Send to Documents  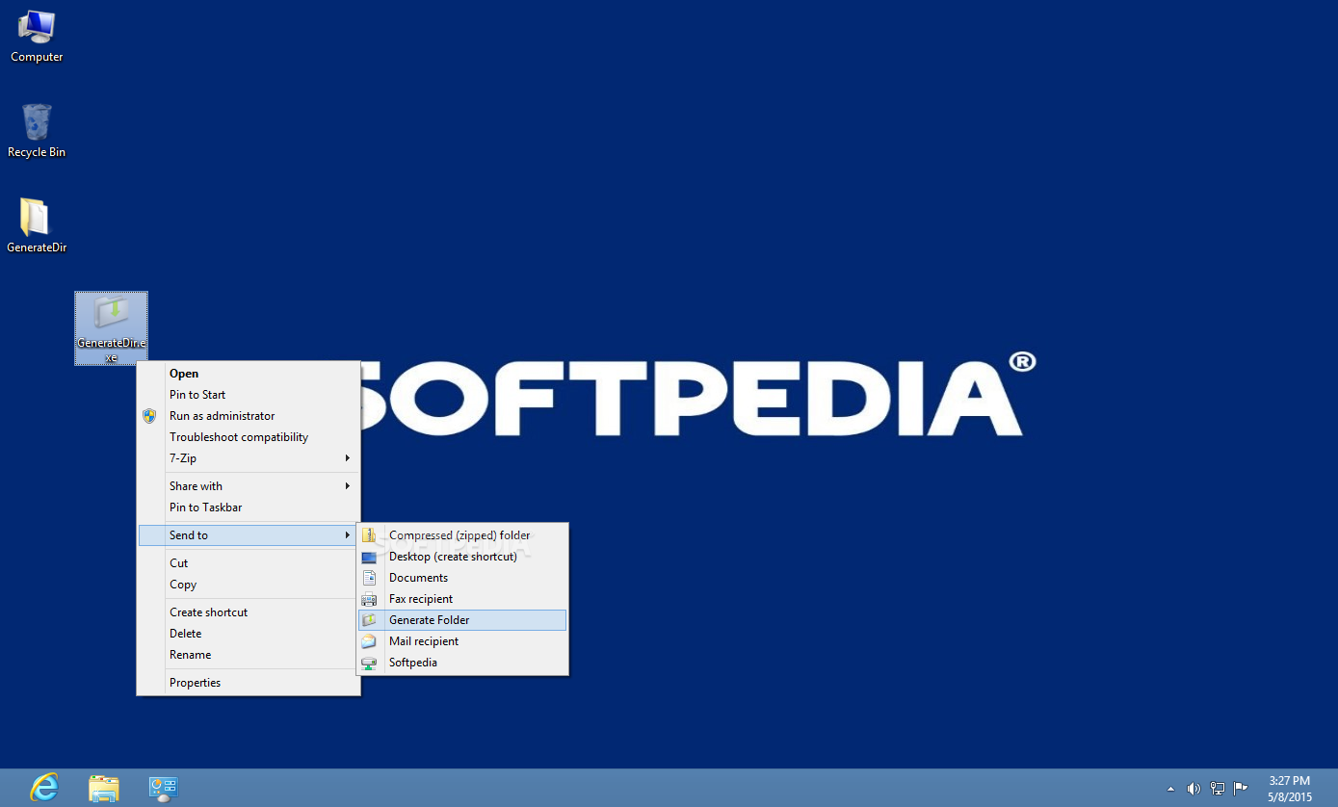(x=462, y=578)
